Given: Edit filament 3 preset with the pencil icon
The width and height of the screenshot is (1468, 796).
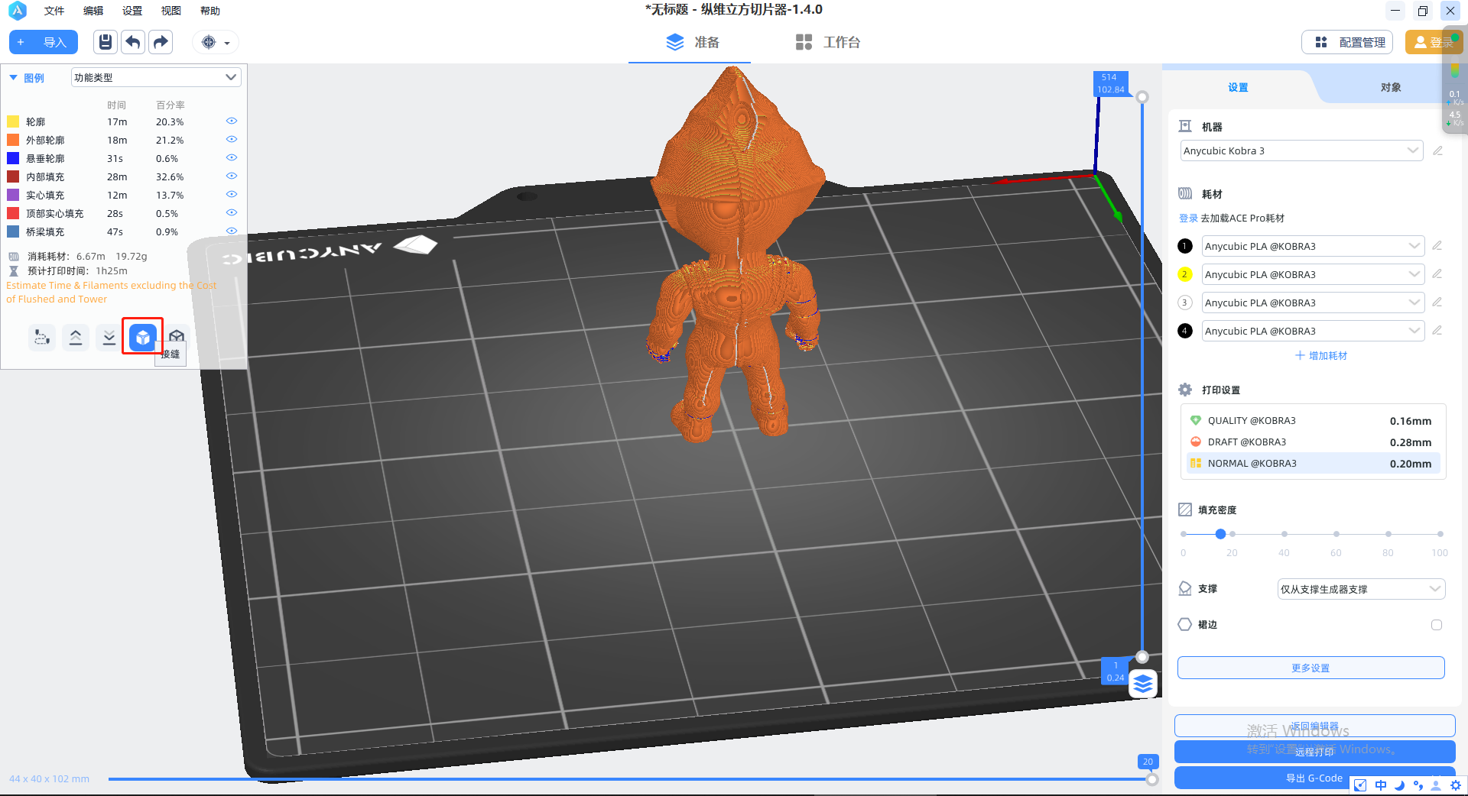Looking at the screenshot, I should (x=1437, y=303).
